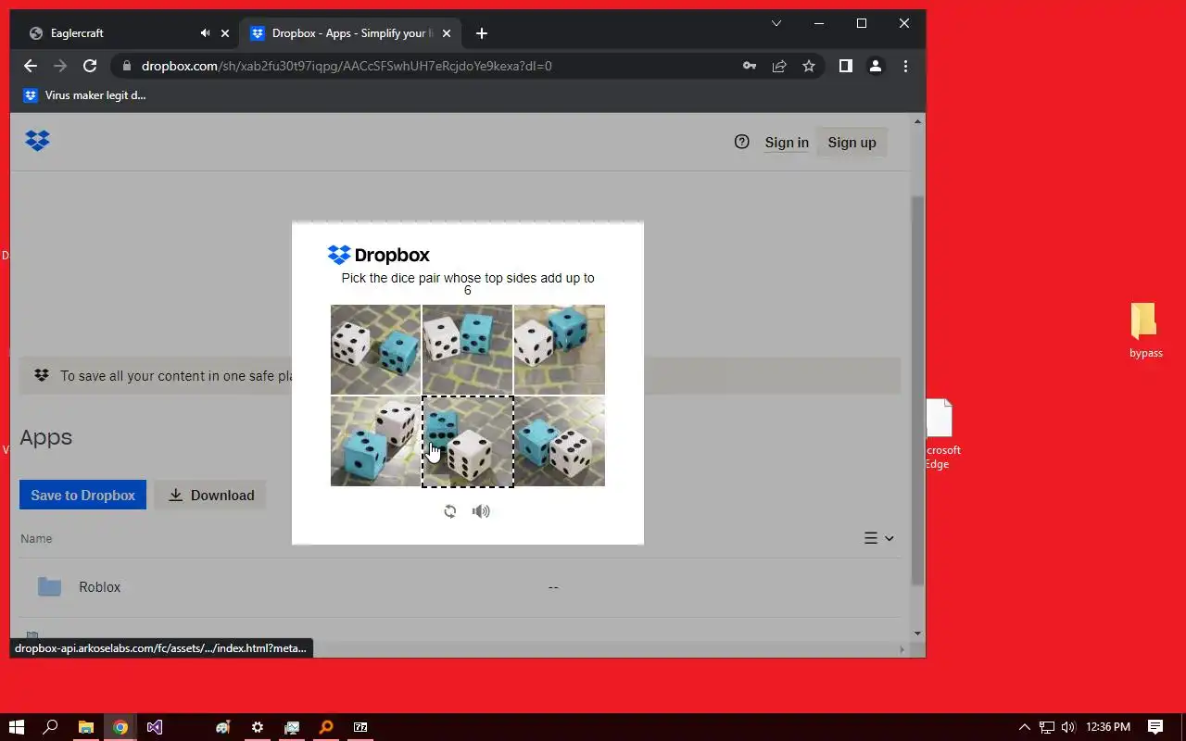Open the Virus maker legit bookmark
This screenshot has width=1186, height=741.
click(x=84, y=95)
